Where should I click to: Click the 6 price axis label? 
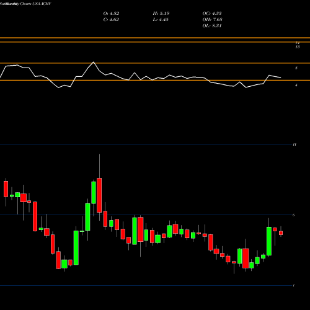[x=294, y=215]
